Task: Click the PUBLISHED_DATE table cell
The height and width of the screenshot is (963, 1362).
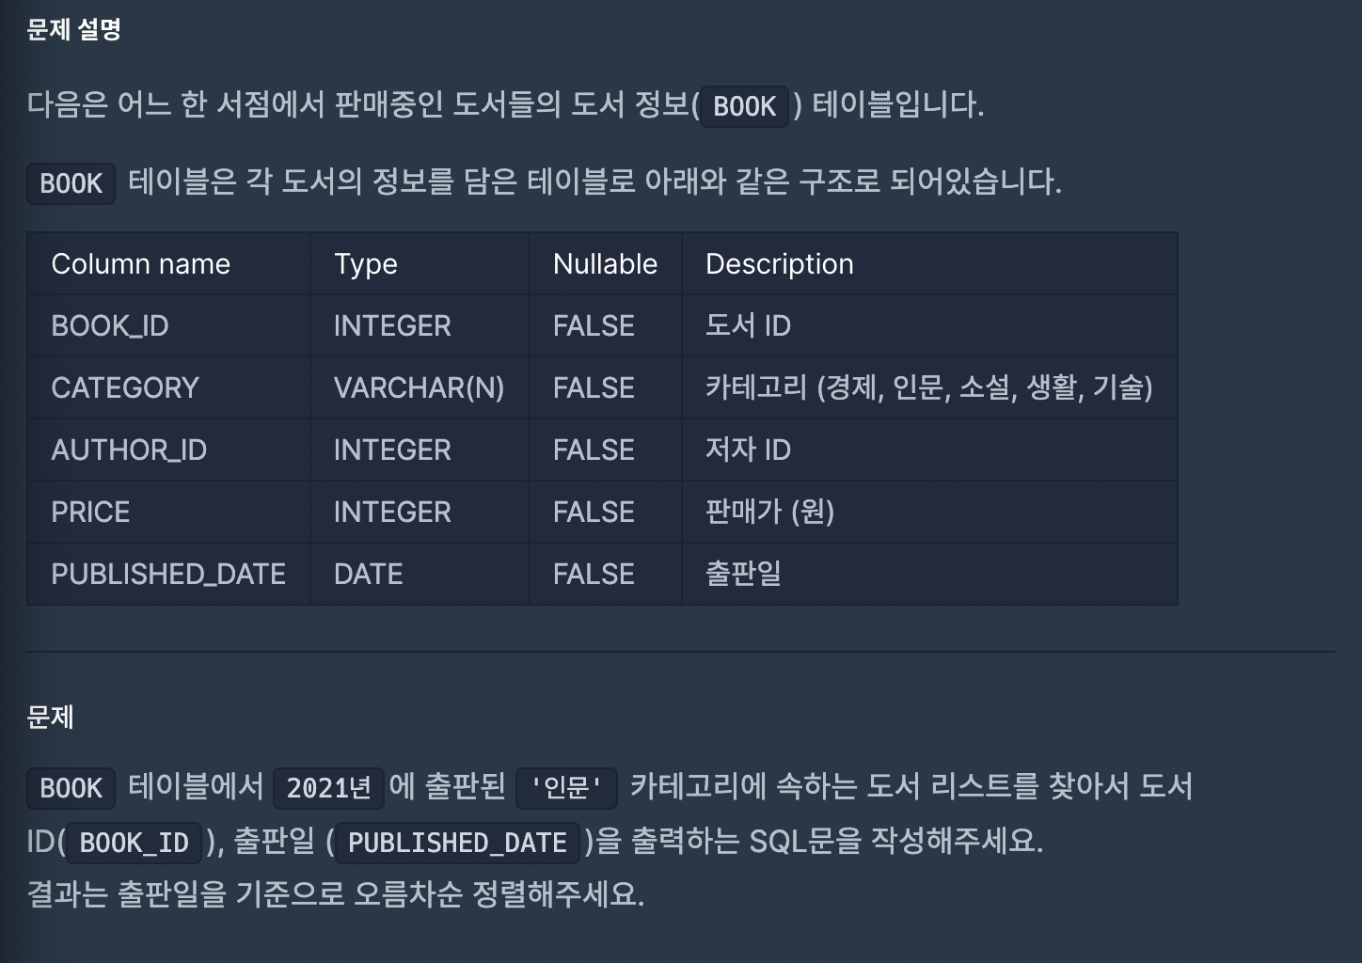Action: [169, 575]
